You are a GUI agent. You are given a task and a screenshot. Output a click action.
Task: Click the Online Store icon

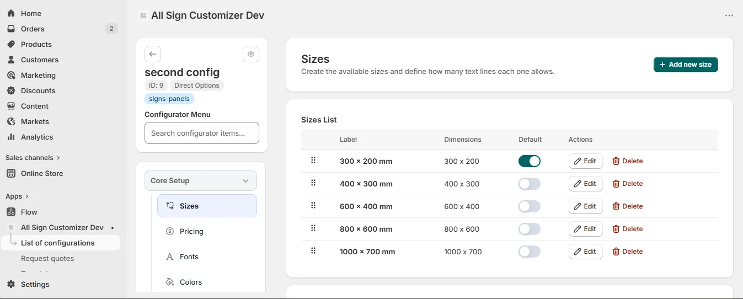click(11, 173)
